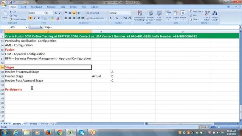Open the Fill options
This screenshot has width=242, height=136.
[x=194, y=15]
